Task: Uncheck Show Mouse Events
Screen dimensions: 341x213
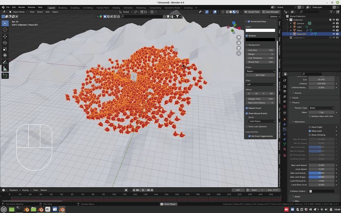Action: tap(247, 114)
